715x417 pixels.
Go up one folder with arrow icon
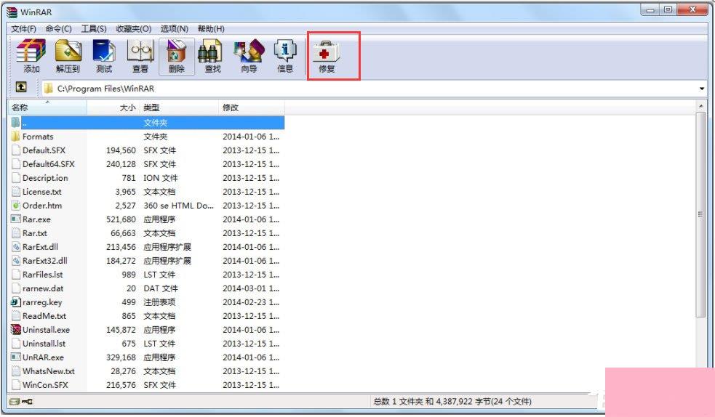21,86
